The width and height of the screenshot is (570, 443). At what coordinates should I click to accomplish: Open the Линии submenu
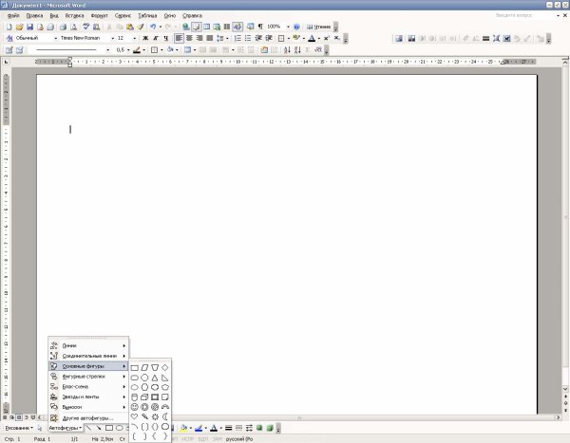pyautogui.click(x=87, y=345)
